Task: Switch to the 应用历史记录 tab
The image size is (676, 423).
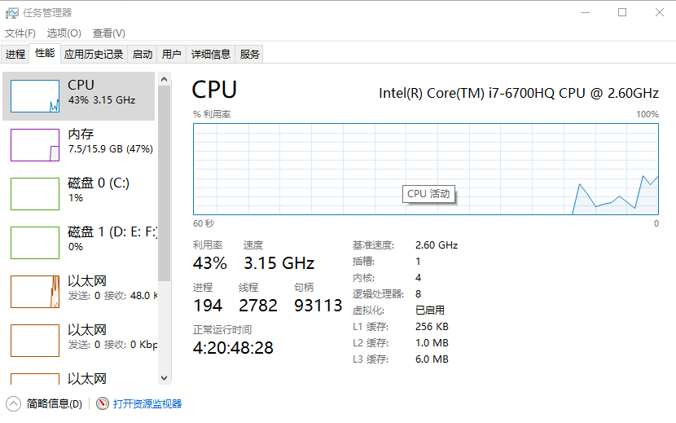Action: 94,55
